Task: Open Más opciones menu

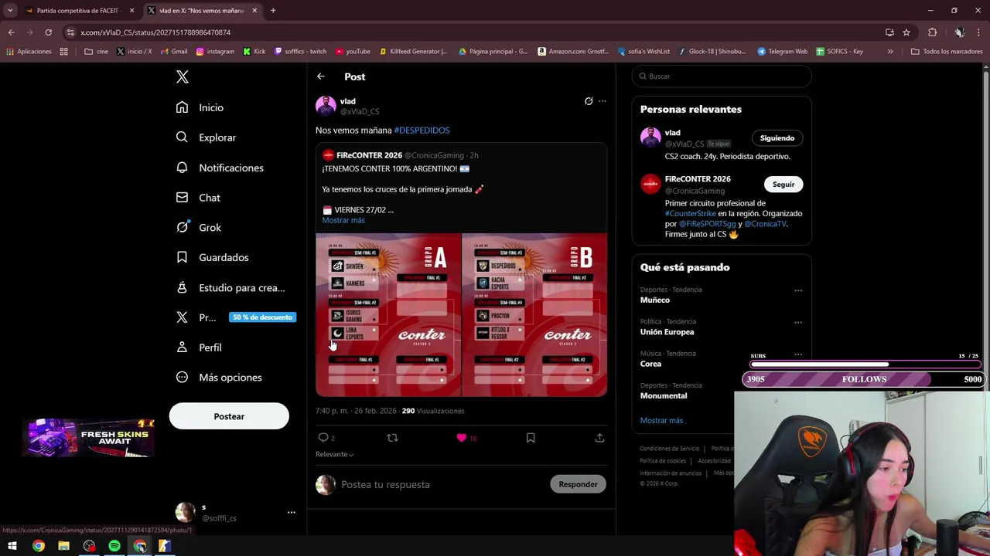Action: coord(219,378)
